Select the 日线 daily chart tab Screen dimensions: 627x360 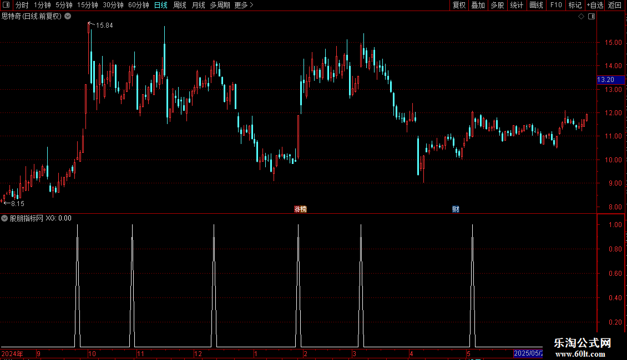161,5
